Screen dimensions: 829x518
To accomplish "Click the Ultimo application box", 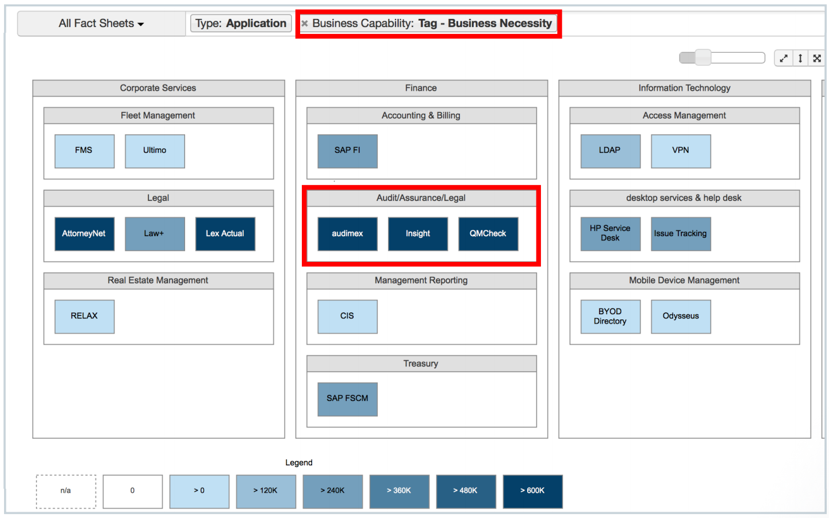I will pos(155,151).
